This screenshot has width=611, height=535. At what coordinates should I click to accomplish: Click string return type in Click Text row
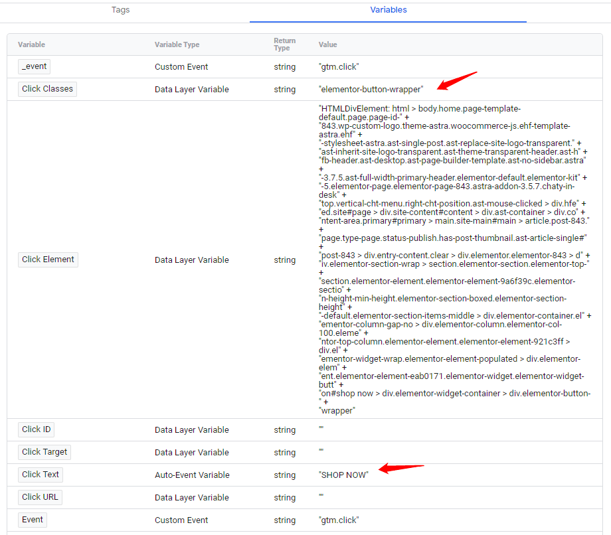point(284,475)
